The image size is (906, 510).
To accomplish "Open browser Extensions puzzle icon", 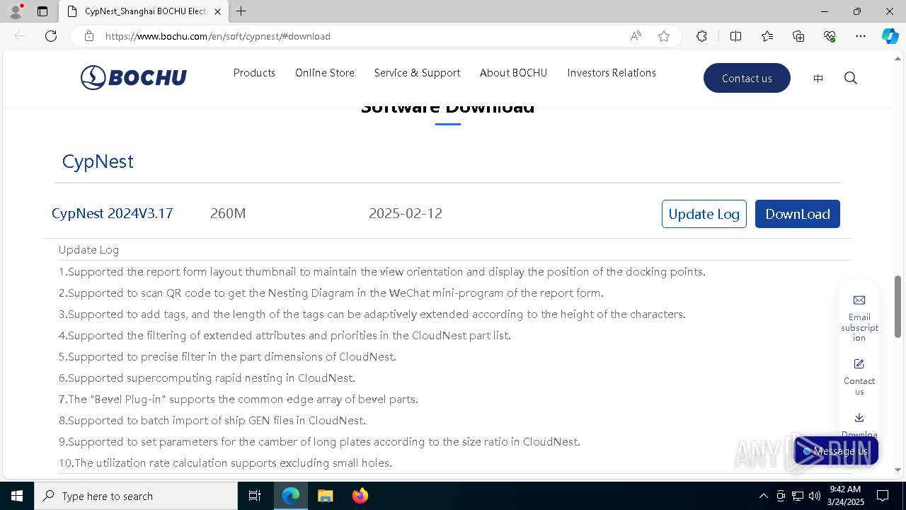I will (701, 36).
